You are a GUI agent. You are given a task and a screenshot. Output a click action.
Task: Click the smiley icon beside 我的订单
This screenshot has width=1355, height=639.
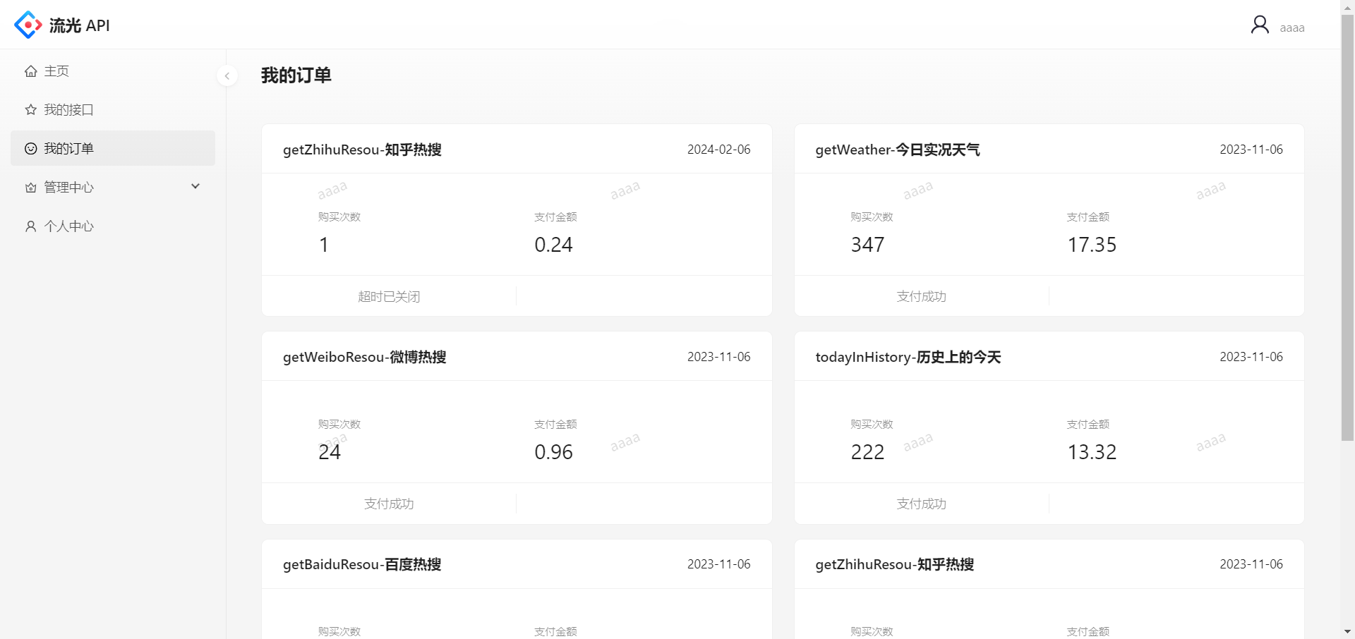pos(30,149)
